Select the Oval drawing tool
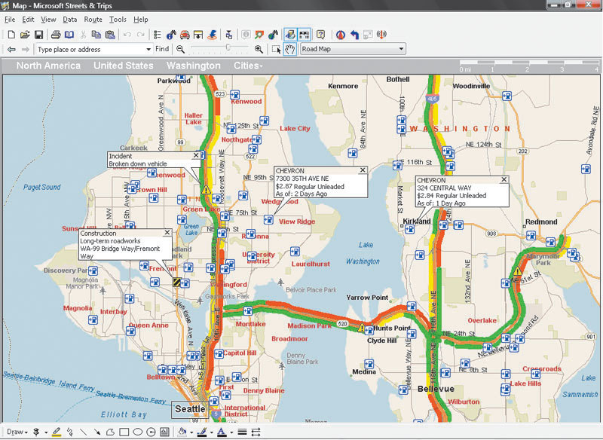The image size is (603, 440). click(x=137, y=431)
